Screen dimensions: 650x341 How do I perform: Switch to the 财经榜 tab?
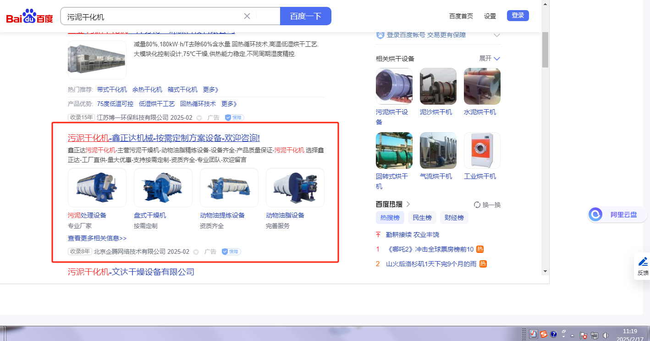454,218
